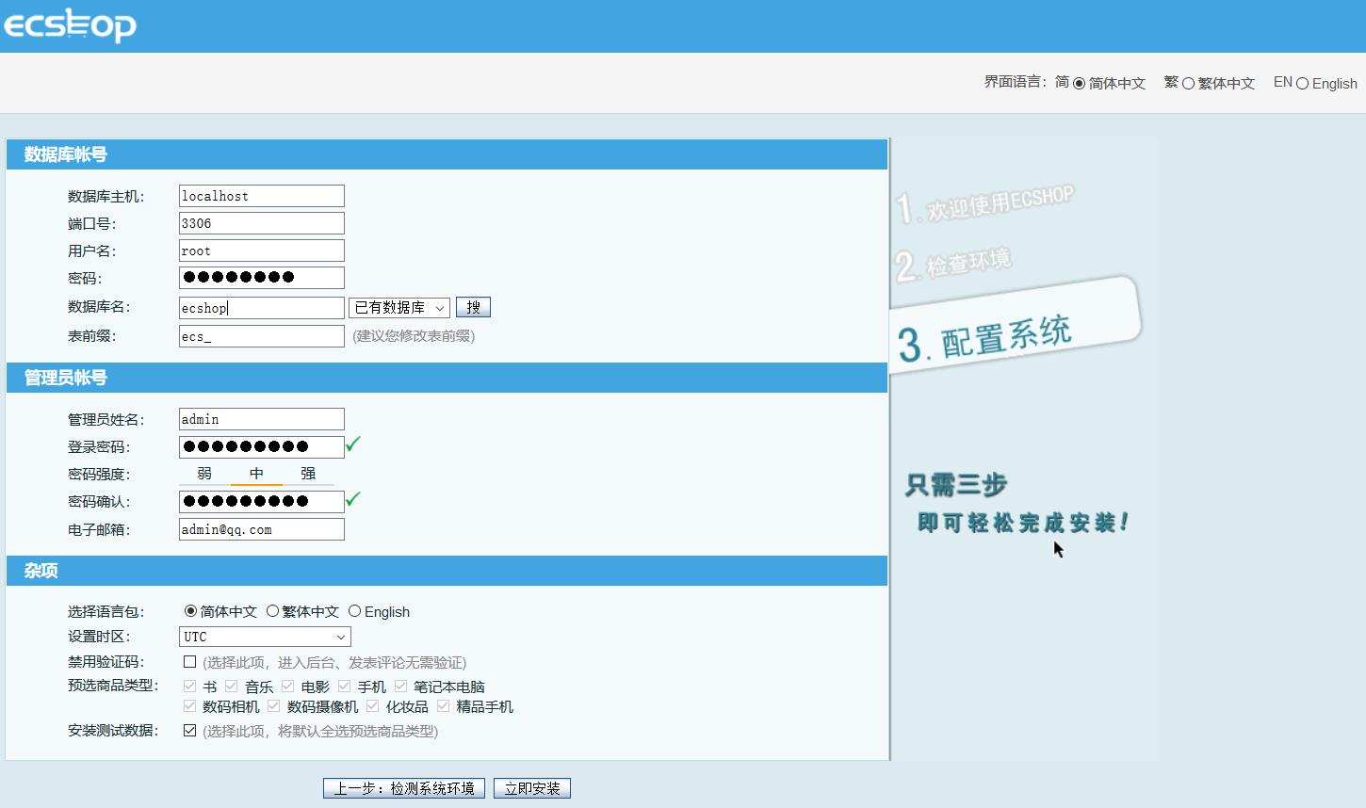The height and width of the screenshot is (808, 1366).
Task: Open the UTC timezone dropdown
Action: (x=265, y=637)
